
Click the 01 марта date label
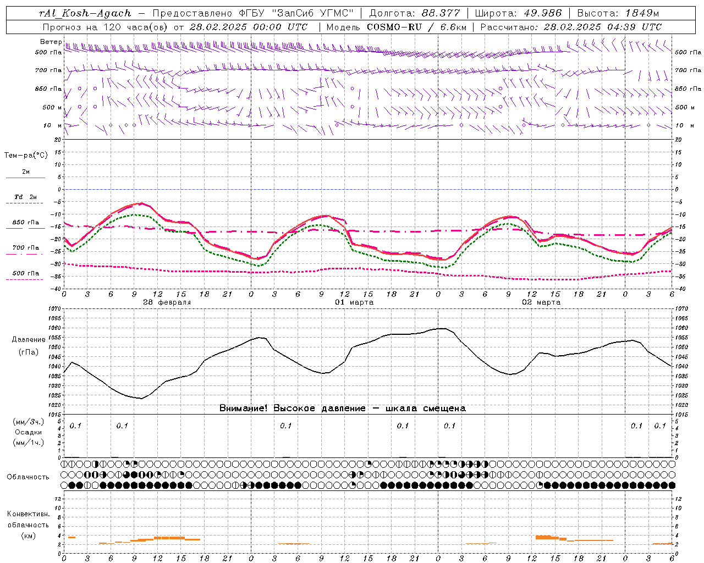point(354,302)
